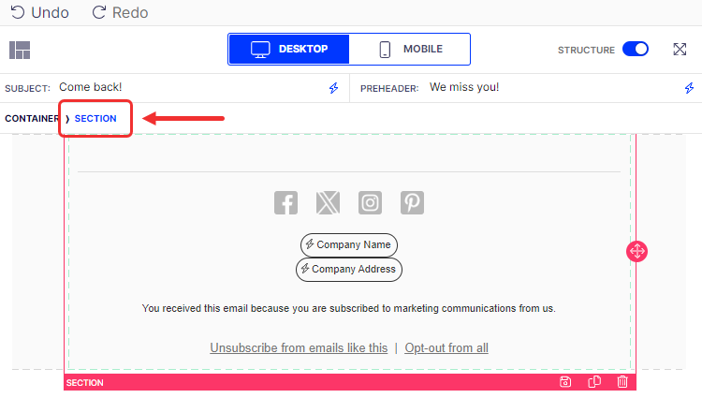Open the layout blocks panel icon
The image size is (702, 398).
point(21,50)
